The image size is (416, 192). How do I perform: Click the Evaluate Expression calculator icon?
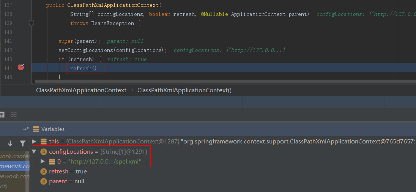[2, 115]
